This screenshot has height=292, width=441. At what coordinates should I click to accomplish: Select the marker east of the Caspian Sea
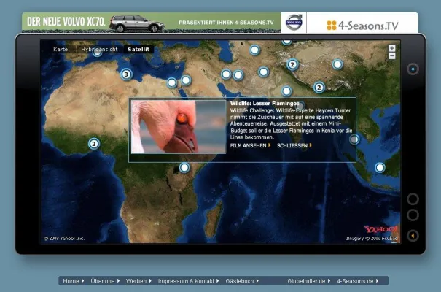254,50
